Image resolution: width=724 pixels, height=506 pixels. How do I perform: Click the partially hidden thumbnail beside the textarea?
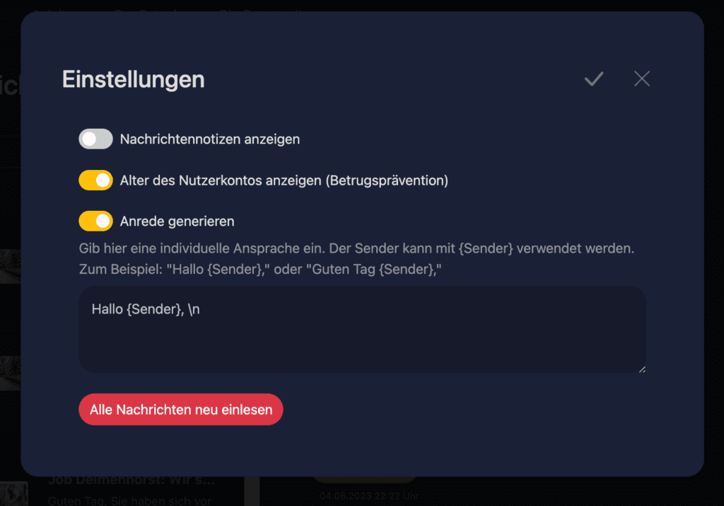coord(10,373)
